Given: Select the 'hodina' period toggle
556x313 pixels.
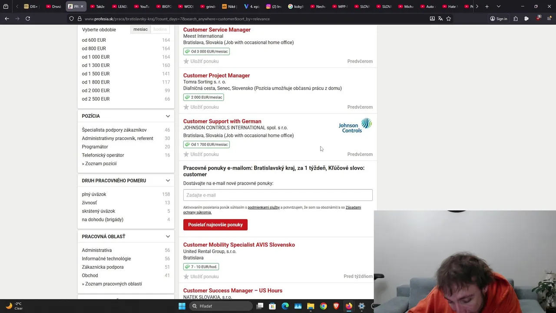Looking at the screenshot, I should tap(160, 29).
